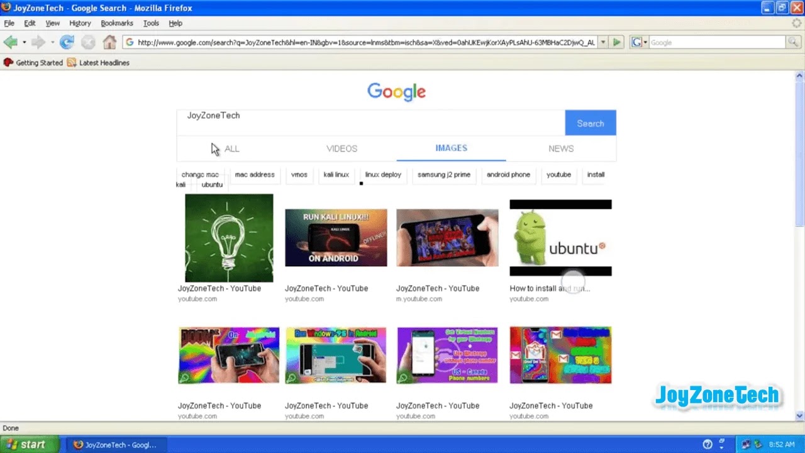The width and height of the screenshot is (805, 453).
Task: Click the 'install' suggestion chip
Action: click(596, 175)
